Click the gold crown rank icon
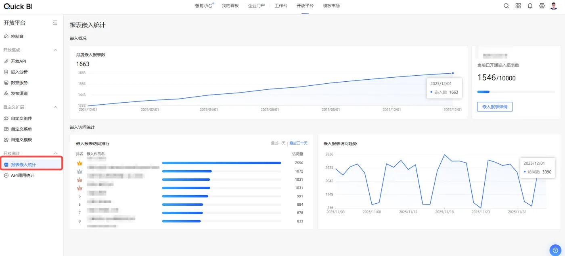This screenshot has width=565, height=256. tap(80, 163)
